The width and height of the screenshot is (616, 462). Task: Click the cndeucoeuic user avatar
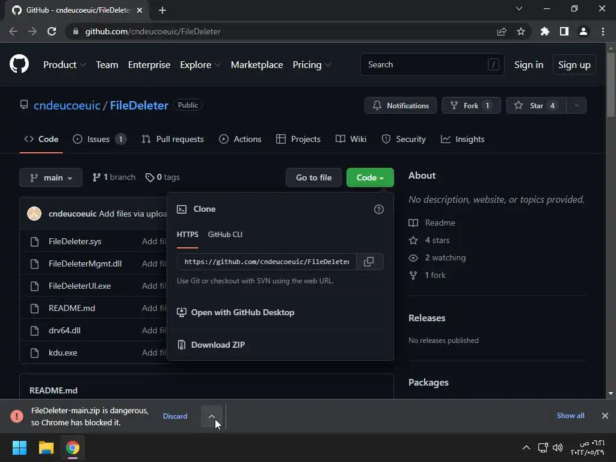[34, 214]
